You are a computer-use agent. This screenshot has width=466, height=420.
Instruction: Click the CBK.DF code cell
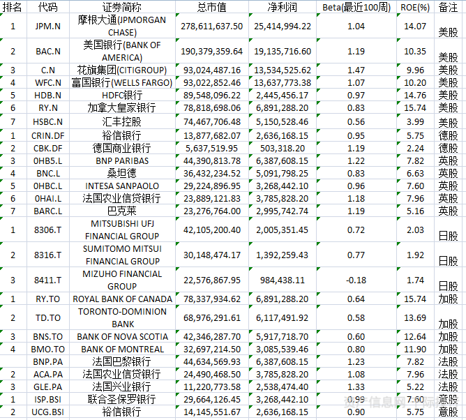[x=47, y=148]
